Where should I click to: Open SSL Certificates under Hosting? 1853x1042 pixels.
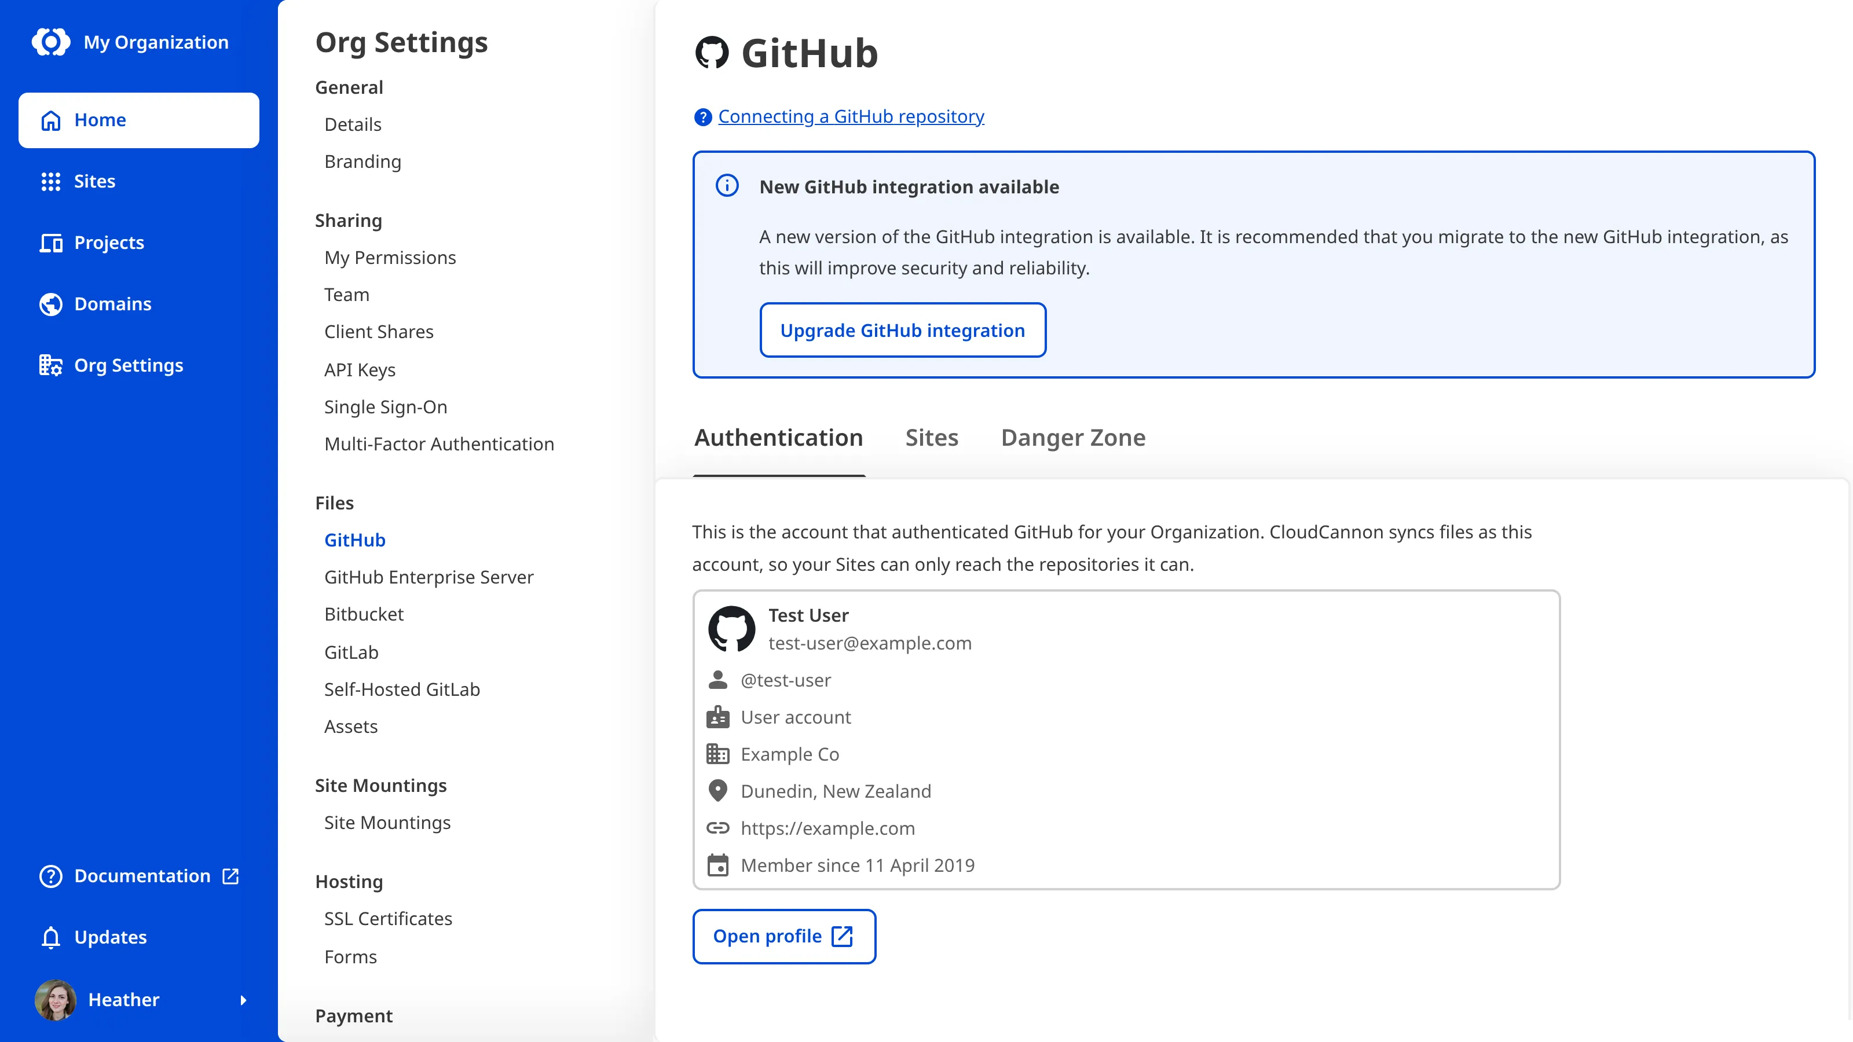click(x=388, y=918)
